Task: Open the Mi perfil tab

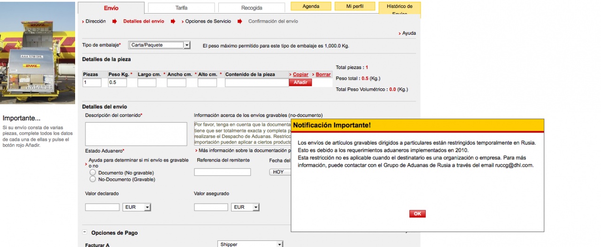Action: click(x=355, y=7)
